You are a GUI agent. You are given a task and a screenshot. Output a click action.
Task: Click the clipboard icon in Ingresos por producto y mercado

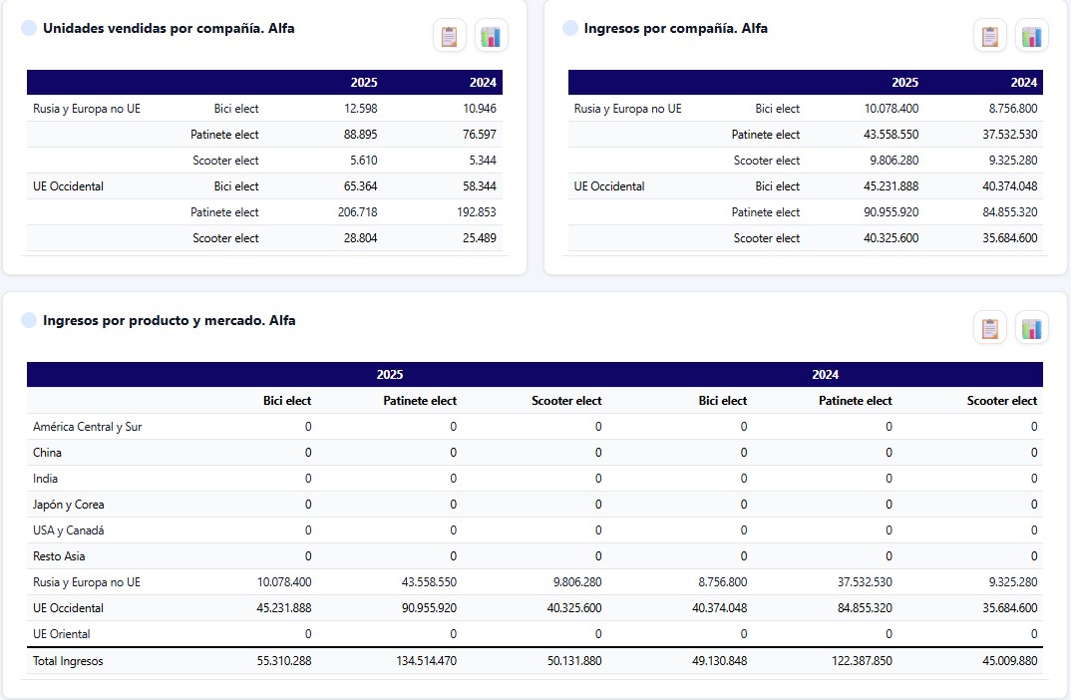989,328
